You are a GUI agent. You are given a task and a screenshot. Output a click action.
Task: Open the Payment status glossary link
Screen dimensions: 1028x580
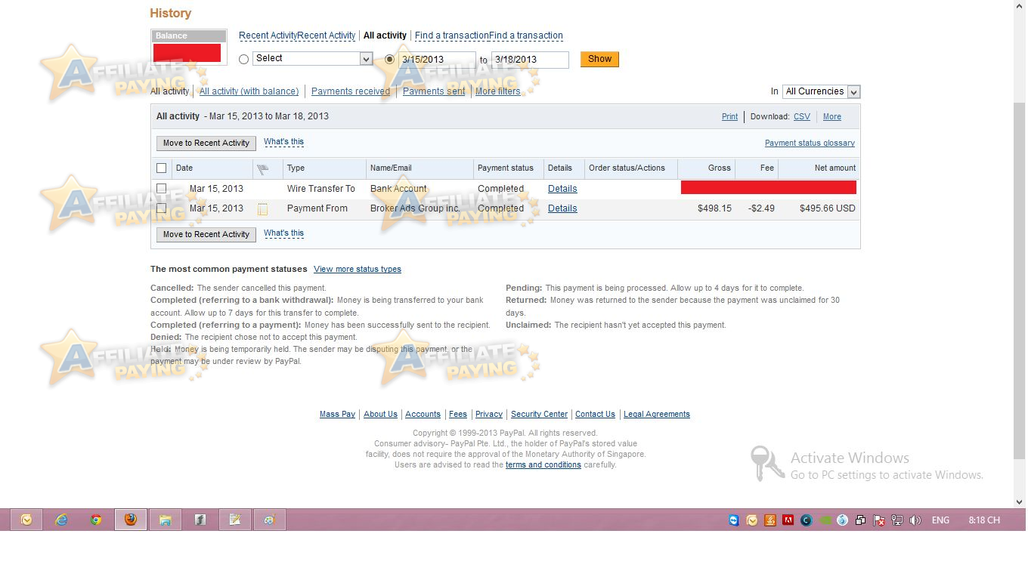(x=810, y=143)
